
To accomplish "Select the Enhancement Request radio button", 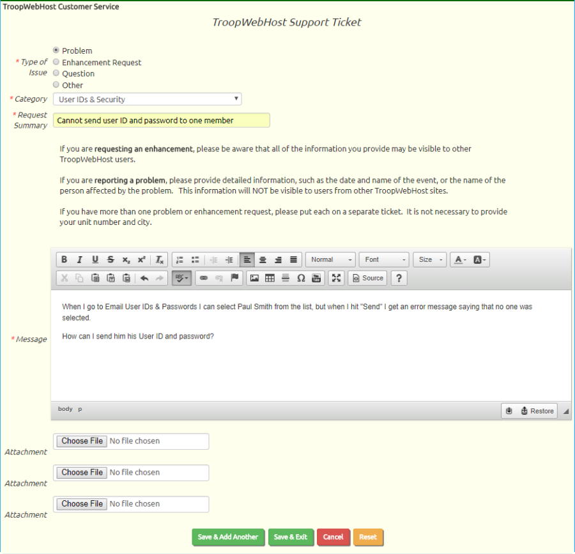I will [x=56, y=61].
